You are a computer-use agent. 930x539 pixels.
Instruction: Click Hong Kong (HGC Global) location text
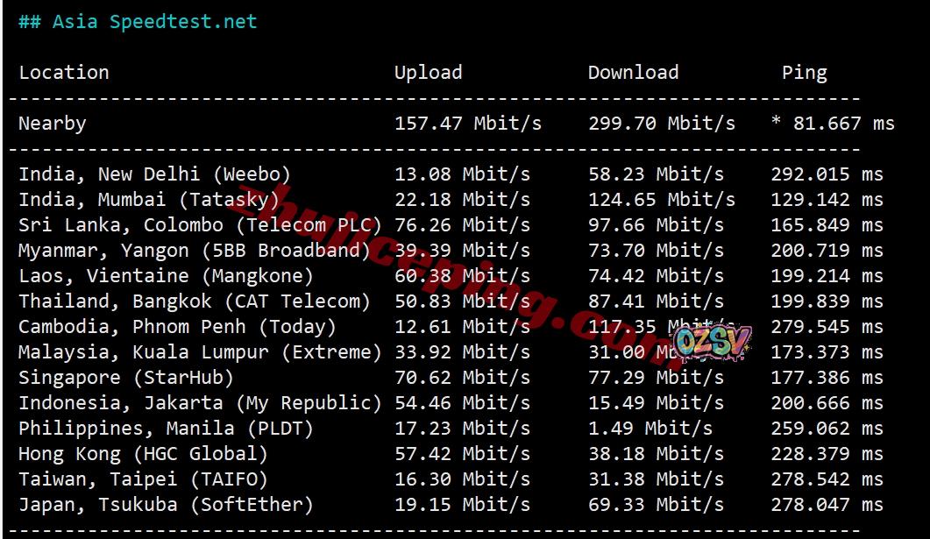[143, 454]
